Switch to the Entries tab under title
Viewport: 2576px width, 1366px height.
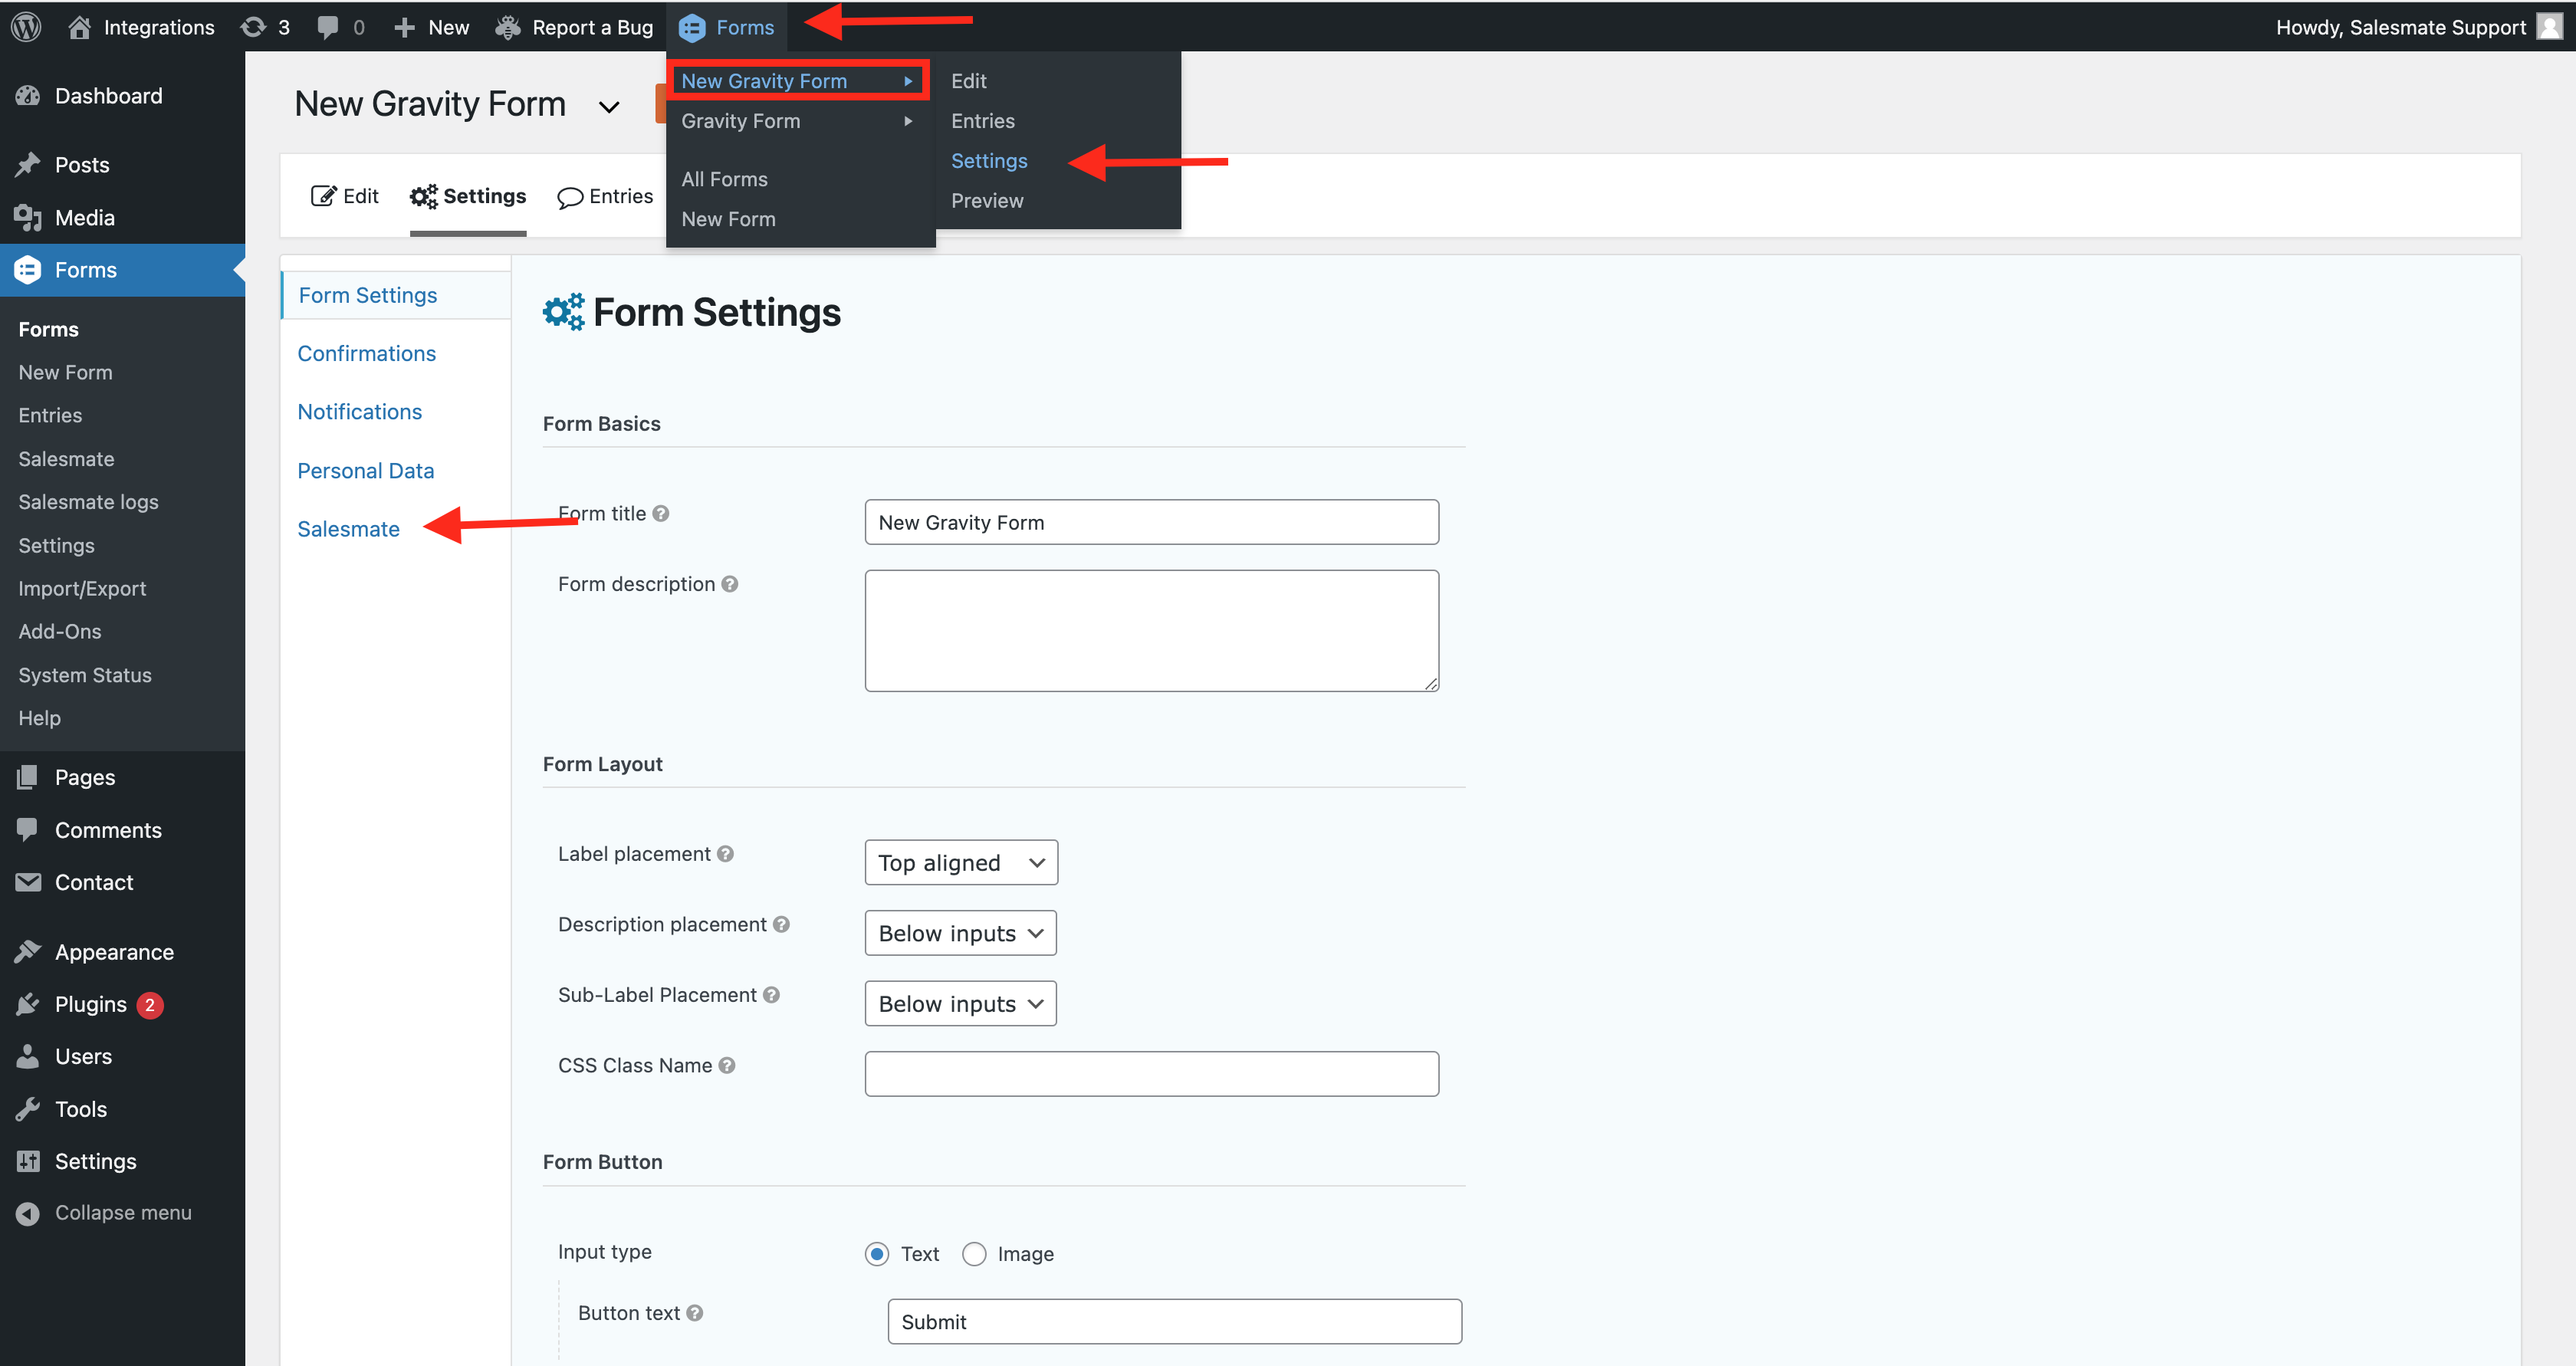(605, 196)
